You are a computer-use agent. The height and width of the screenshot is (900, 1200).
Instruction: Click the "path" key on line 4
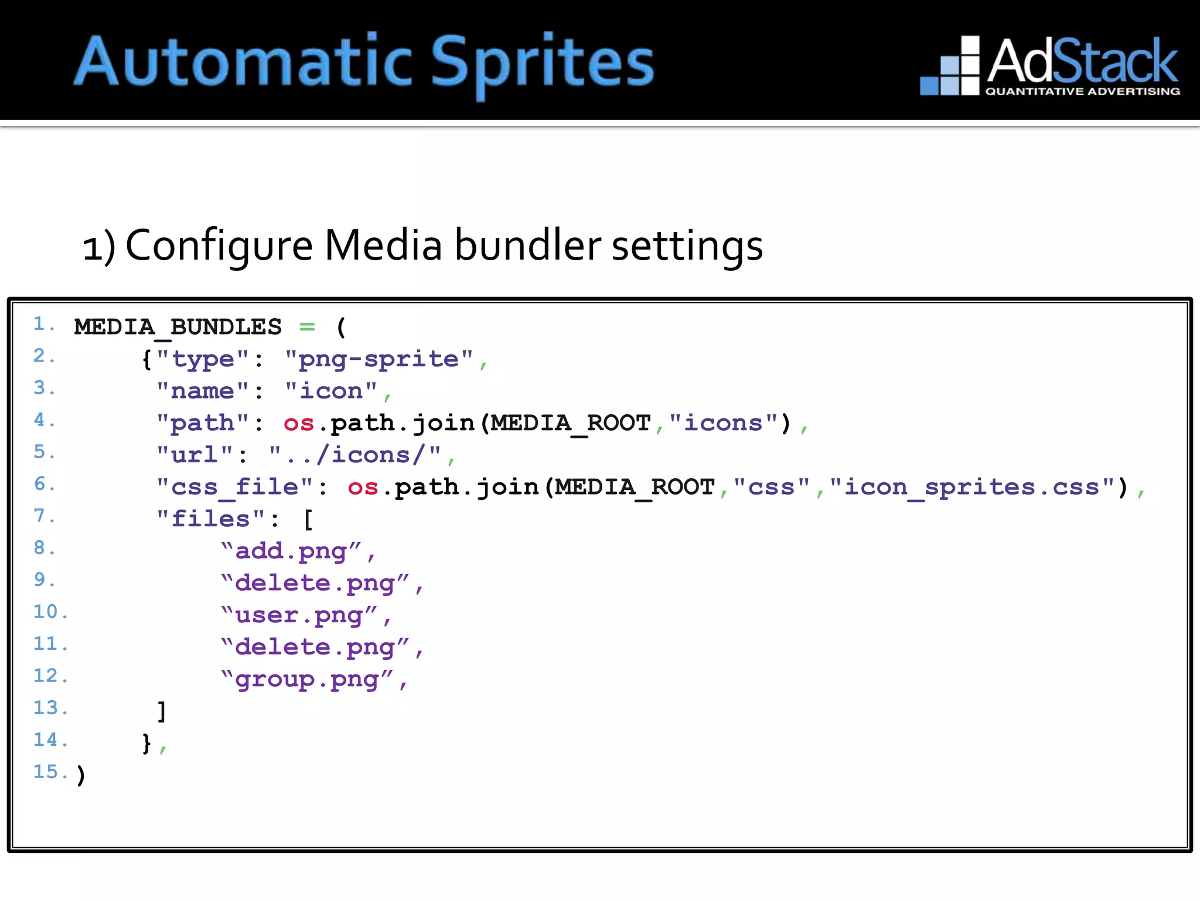203,423
